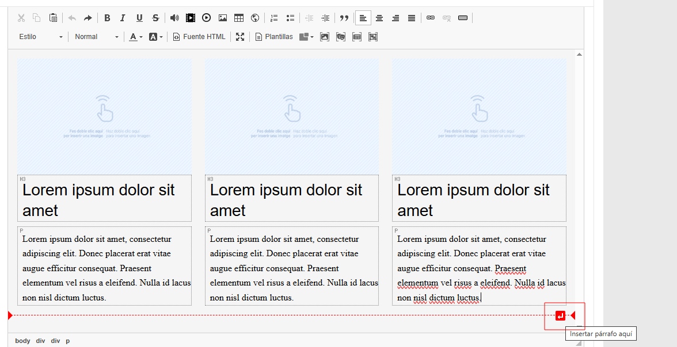Turn off left alignment
The image size is (677, 347).
363,18
